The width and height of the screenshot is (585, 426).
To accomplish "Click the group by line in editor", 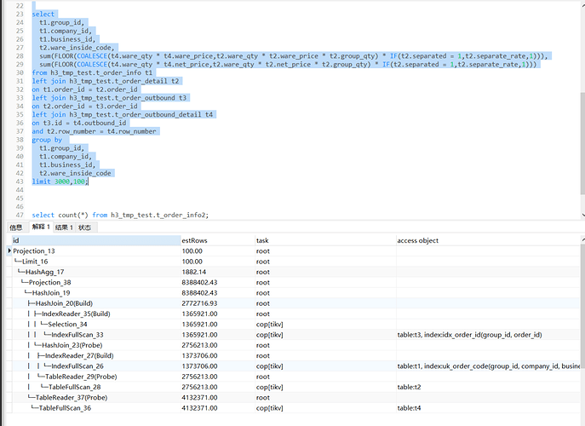I will (x=47, y=140).
